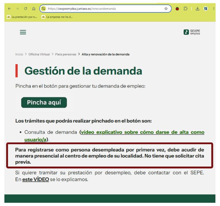Go to Inicio breadcrumb
The image size is (220, 206).
coord(19,54)
